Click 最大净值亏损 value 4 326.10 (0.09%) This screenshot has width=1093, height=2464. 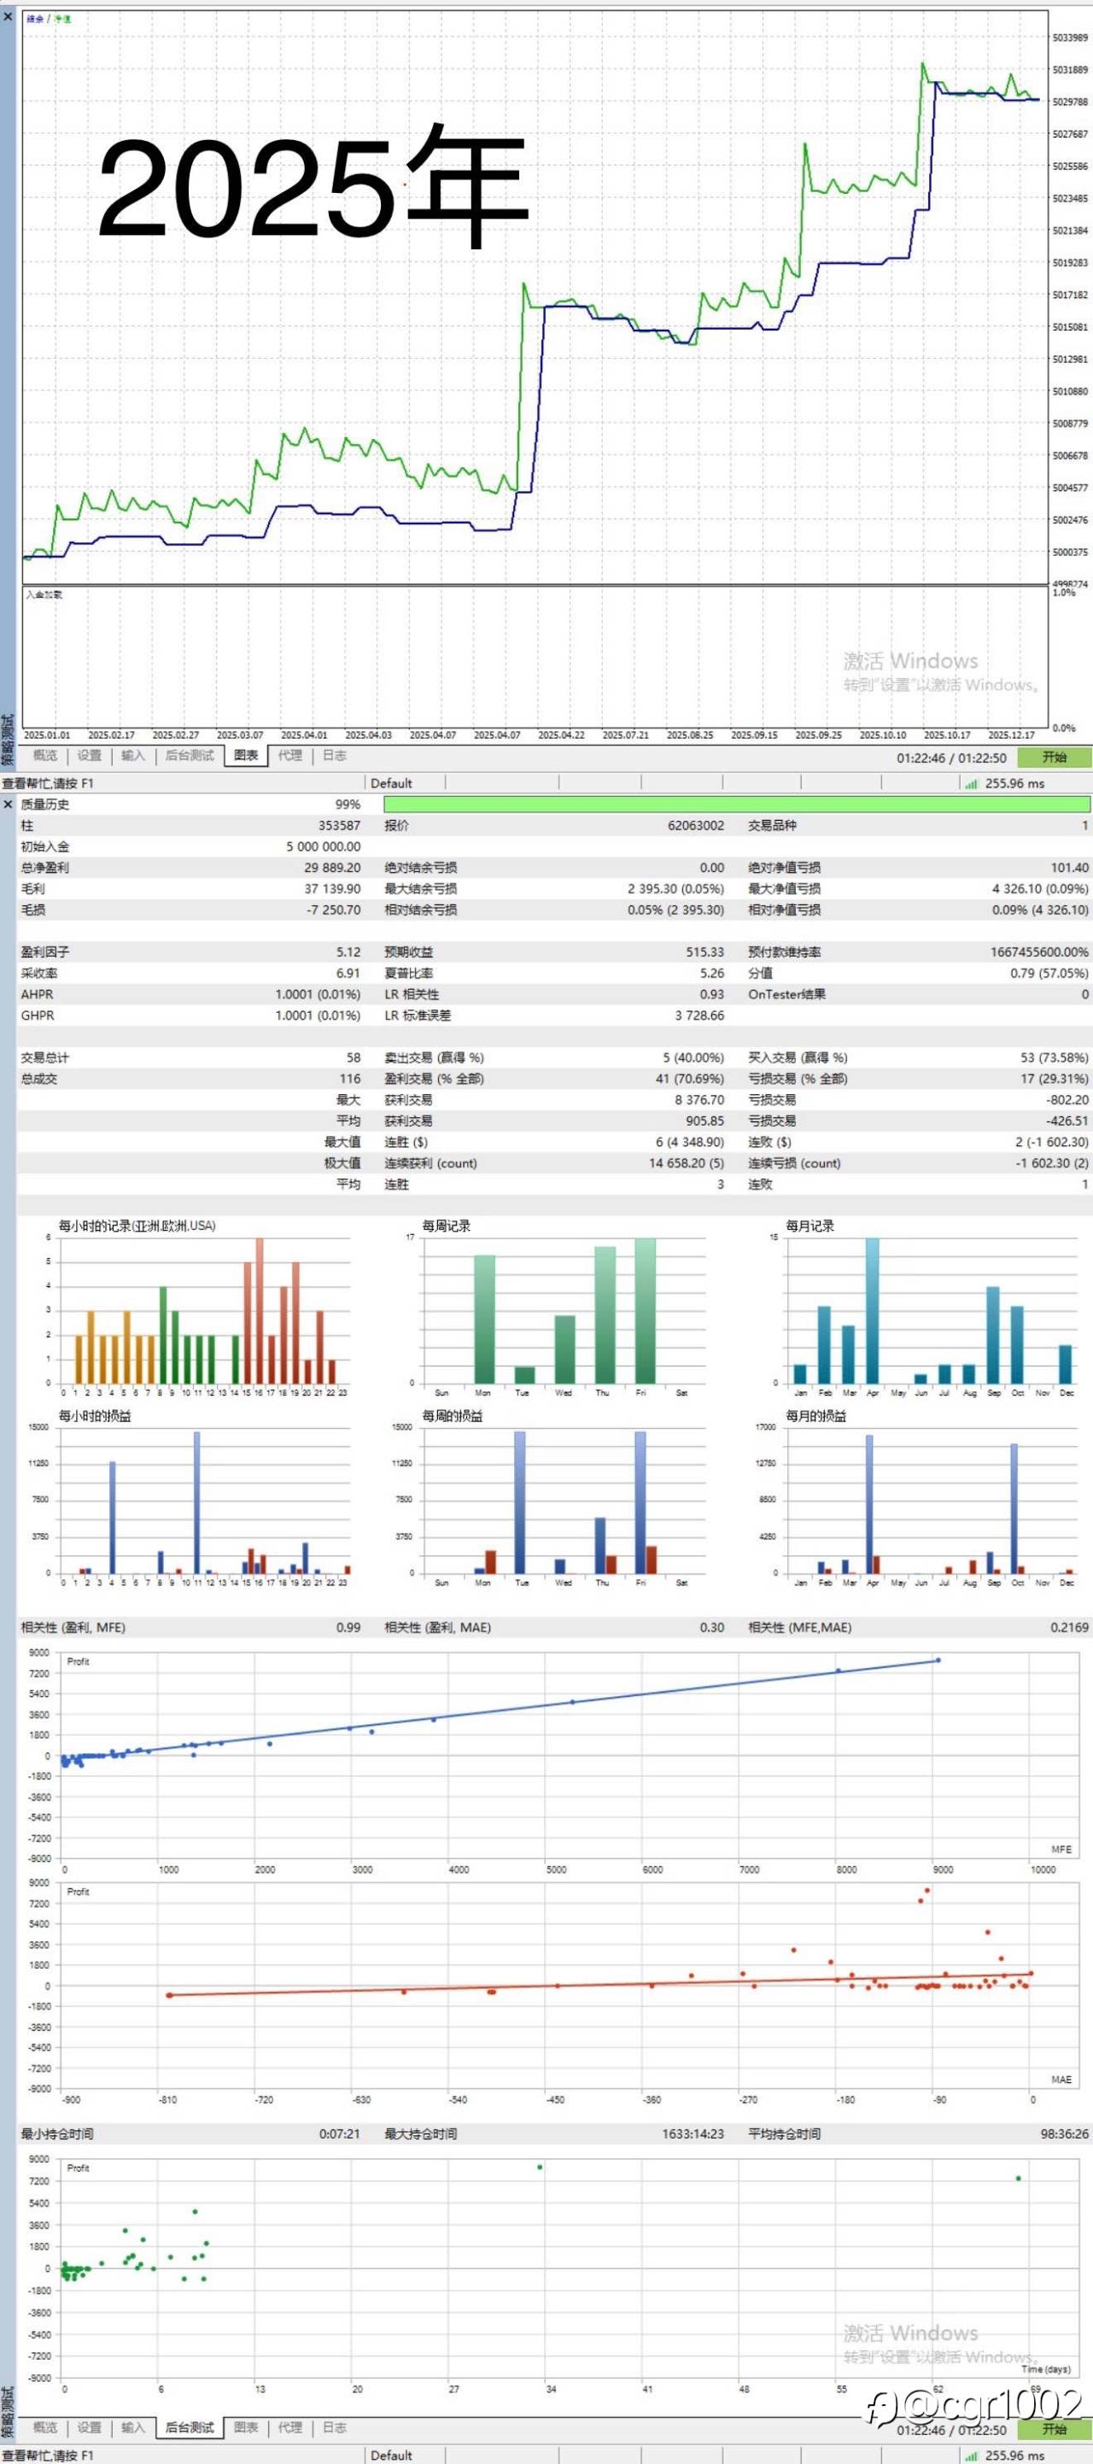(x=1040, y=888)
